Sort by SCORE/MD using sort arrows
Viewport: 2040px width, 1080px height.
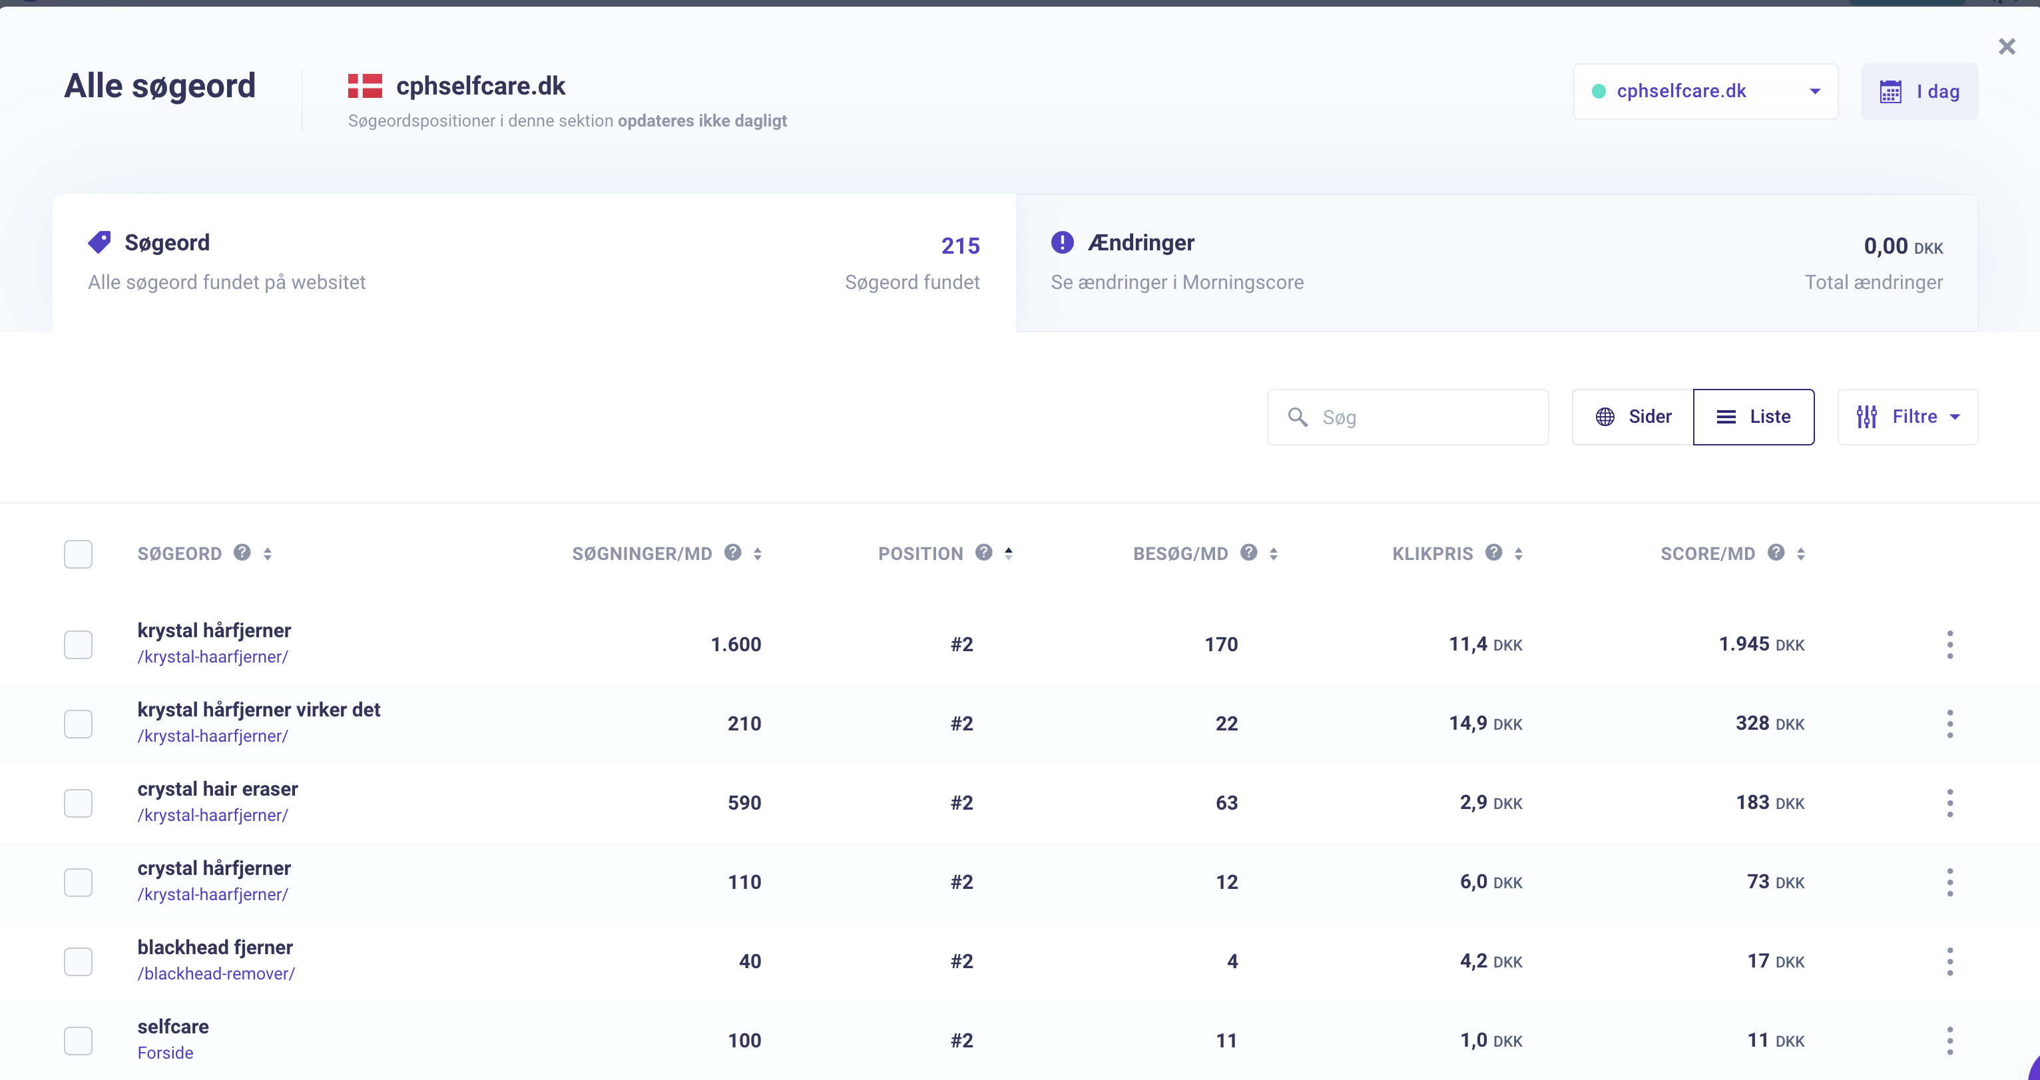click(1801, 553)
